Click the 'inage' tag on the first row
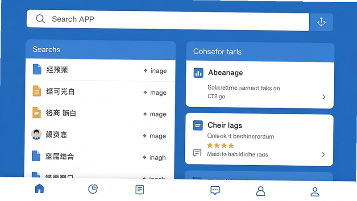 pos(158,71)
